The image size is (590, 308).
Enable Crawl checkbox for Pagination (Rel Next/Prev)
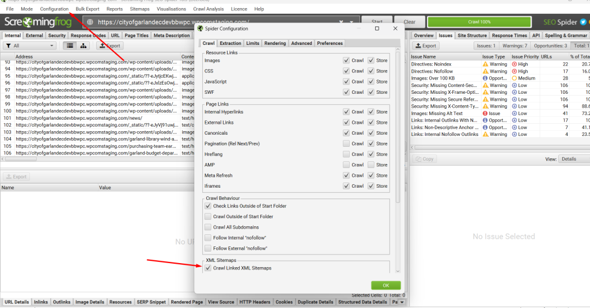click(x=346, y=143)
